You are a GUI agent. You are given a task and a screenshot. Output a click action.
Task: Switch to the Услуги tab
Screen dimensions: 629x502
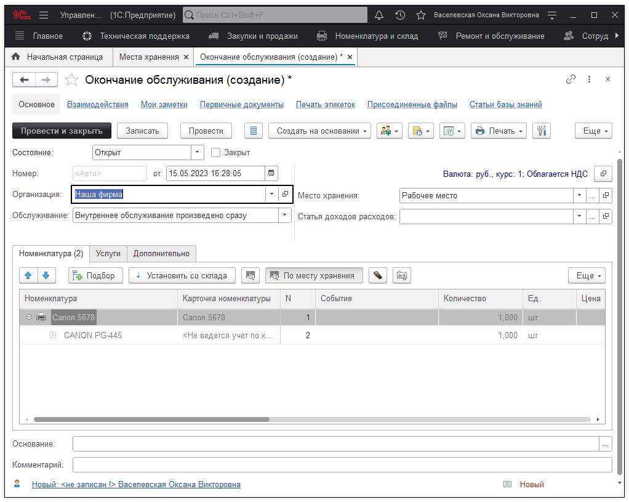pyautogui.click(x=108, y=253)
